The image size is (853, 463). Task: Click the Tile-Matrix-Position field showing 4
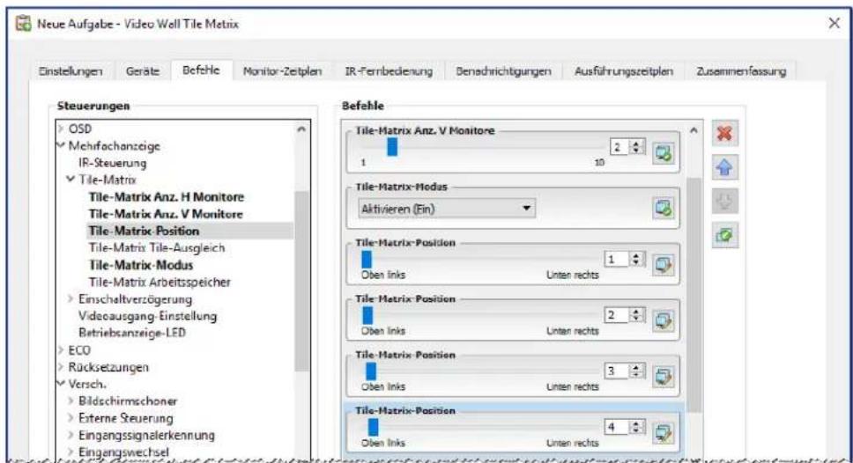tap(617, 427)
